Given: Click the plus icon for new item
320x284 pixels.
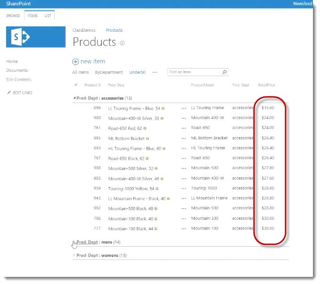Looking at the screenshot, I should coord(75,61).
